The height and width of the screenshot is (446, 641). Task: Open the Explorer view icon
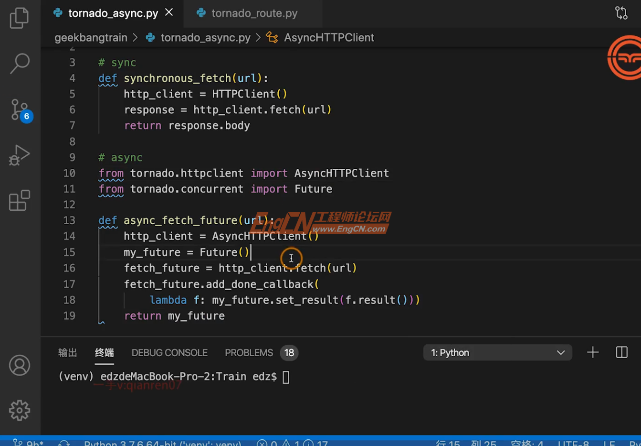[x=19, y=18]
